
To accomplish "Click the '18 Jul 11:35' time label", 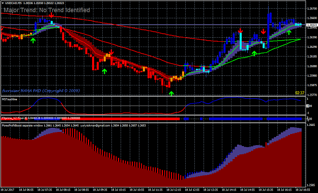I will [156, 190].
